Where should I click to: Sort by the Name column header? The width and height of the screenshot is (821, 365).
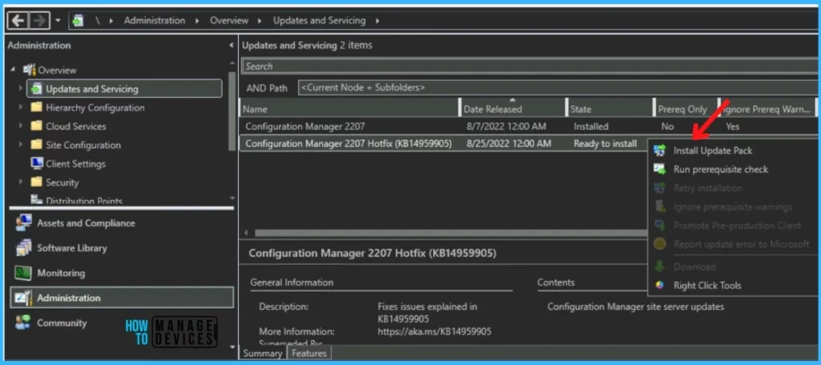350,109
